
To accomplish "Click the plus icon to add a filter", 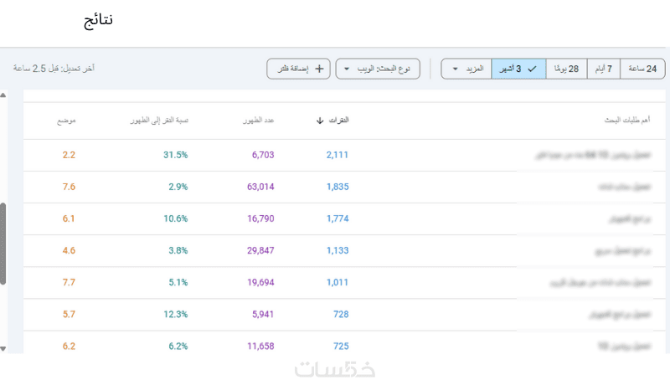I will (x=318, y=69).
